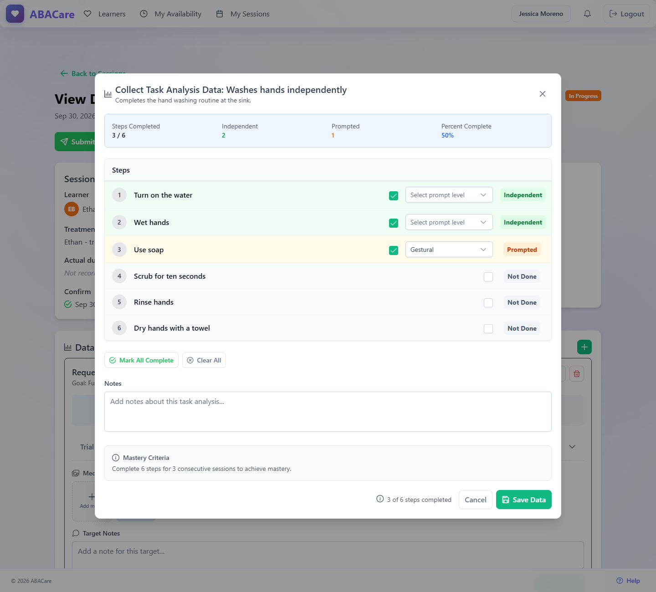
Task: Click the Not Done badge for Scrub for ten seconds
Action: pyautogui.click(x=522, y=276)
